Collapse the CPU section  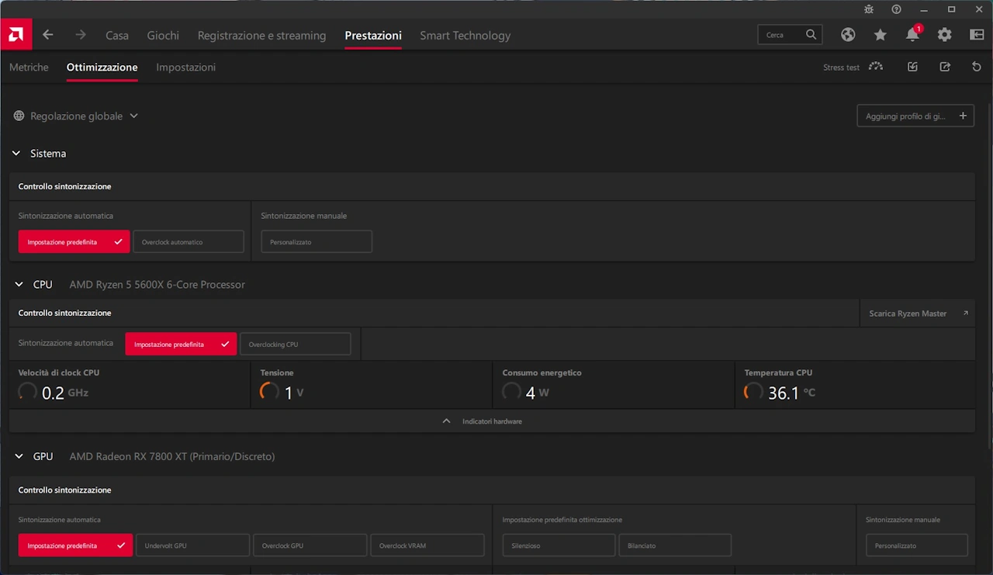19,285
